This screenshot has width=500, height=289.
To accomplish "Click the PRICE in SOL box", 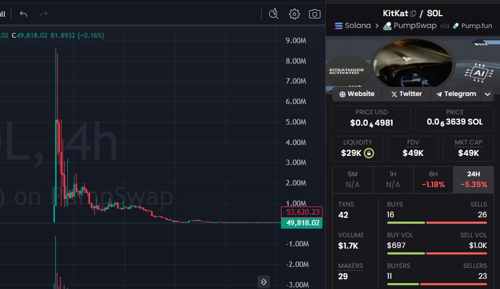I will coord(454,119).
